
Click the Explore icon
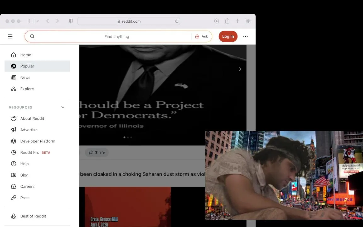pyautogui.click(x=14, y=89)
